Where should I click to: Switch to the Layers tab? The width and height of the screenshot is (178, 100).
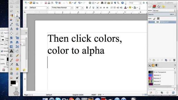(x=150, y=6)
